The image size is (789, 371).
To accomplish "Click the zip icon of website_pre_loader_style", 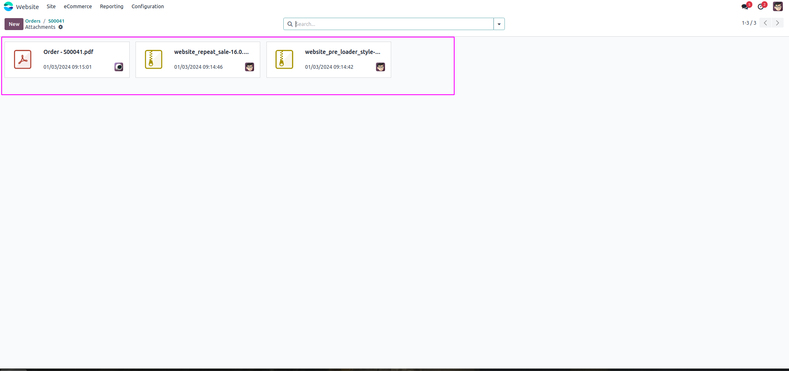I will 284,59.
